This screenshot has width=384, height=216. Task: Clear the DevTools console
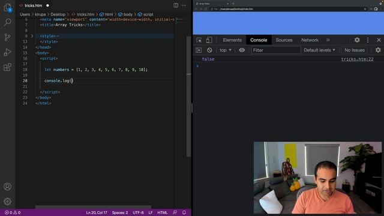tap(209, 50)
